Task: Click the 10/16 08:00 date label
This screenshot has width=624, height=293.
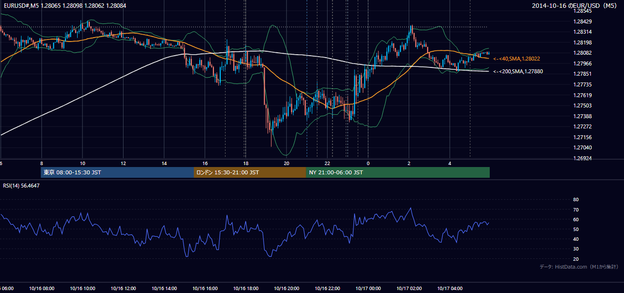Action: pyautogui.click(x=42, y=289)
